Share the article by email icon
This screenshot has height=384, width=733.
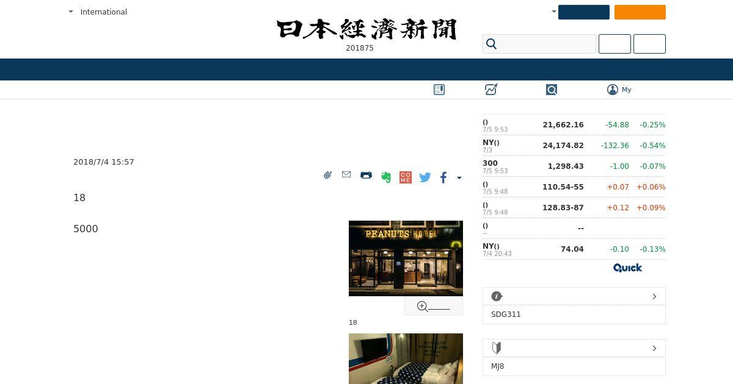point(346,174)
